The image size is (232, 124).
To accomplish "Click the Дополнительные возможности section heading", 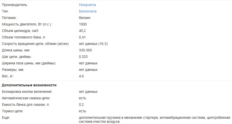I will click(29, 85).
